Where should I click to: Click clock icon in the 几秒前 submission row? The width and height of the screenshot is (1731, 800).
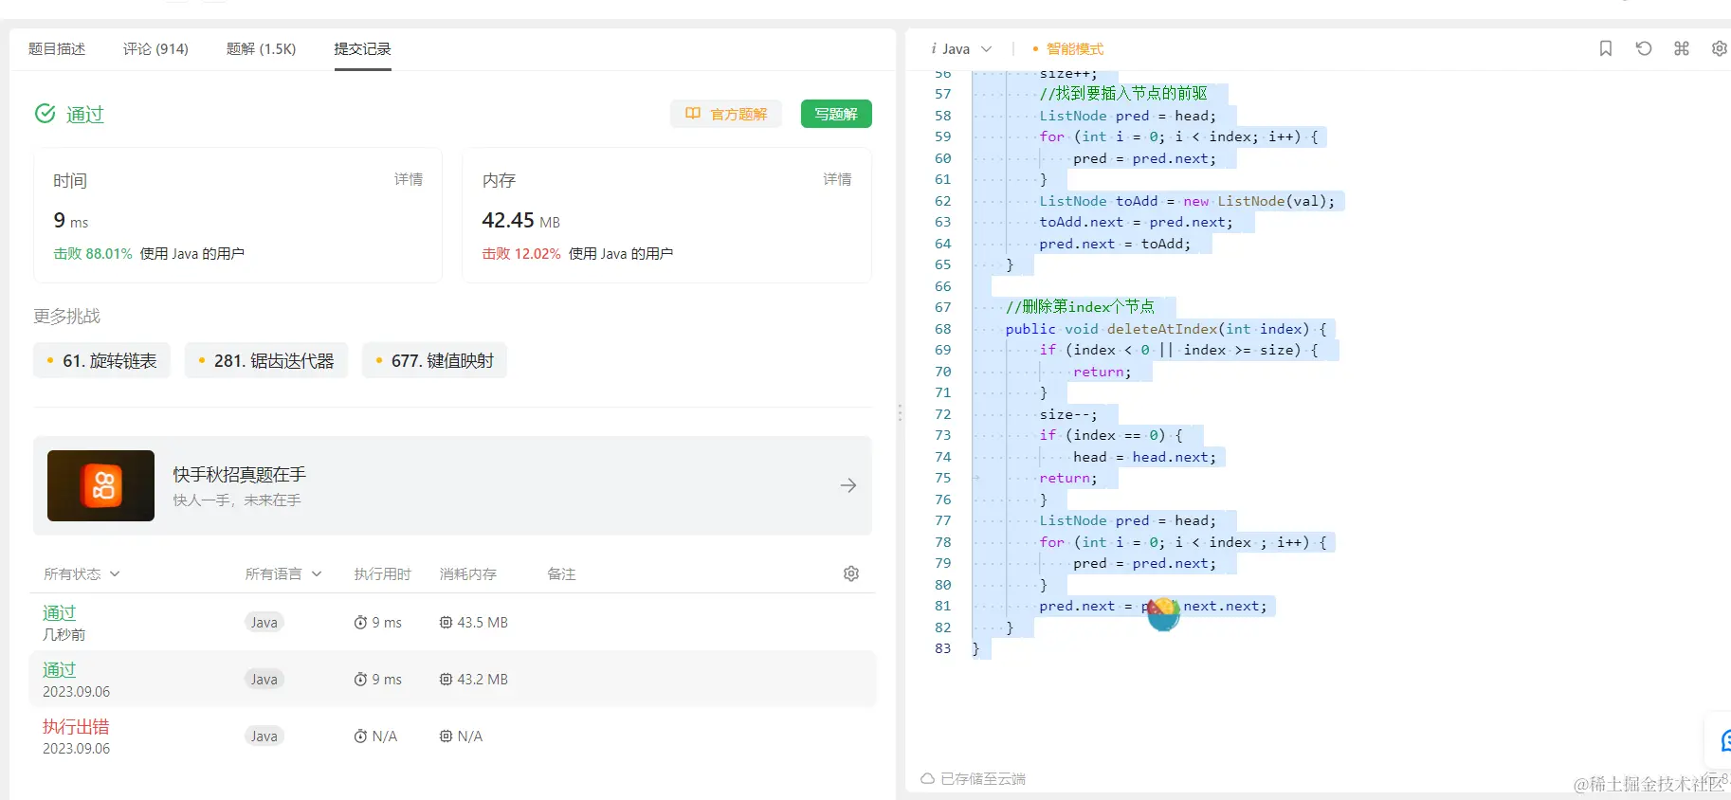click(x=360, y=623)
